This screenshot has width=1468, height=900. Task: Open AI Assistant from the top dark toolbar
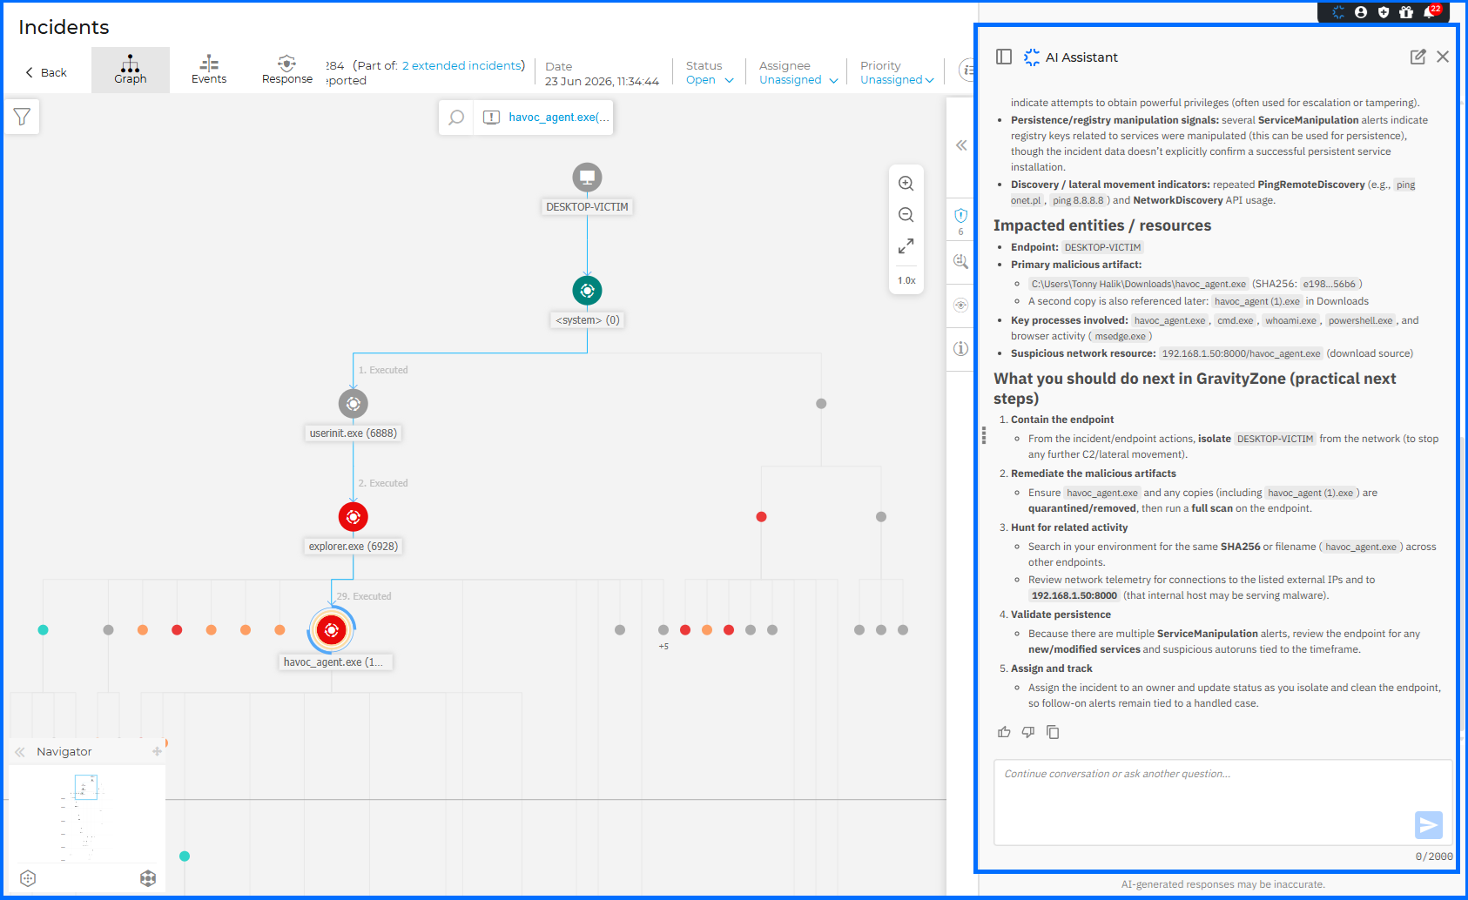[x=1338, y=12]
